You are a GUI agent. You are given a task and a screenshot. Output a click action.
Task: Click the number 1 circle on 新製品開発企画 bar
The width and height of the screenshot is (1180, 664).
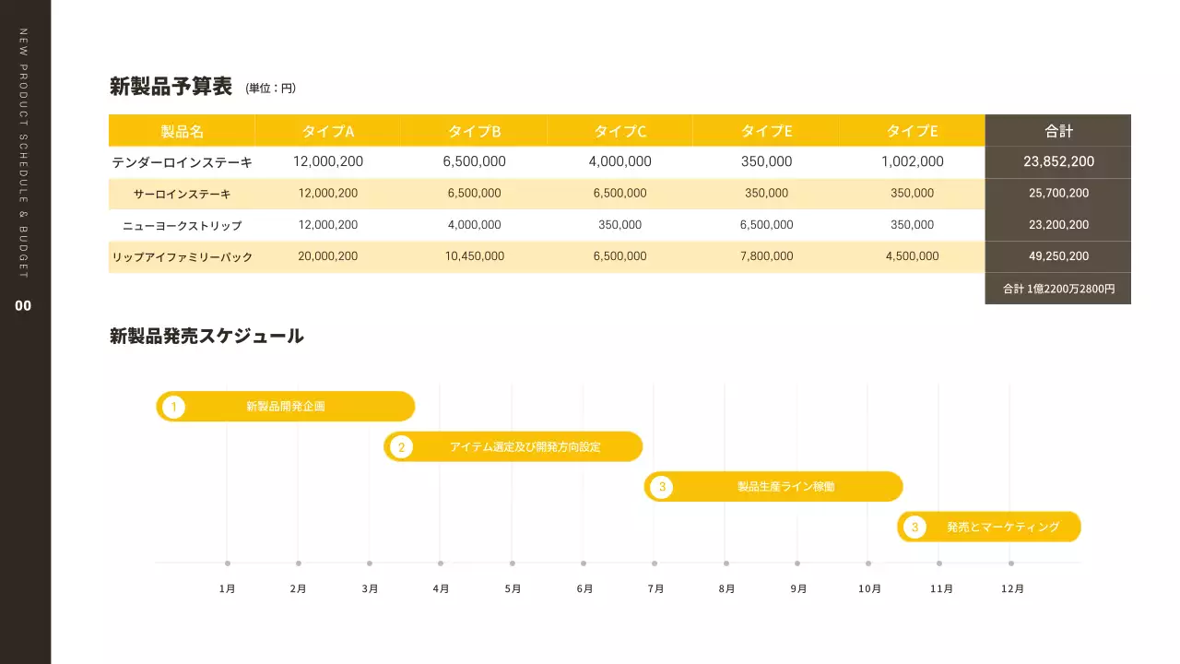click(173, 406)
